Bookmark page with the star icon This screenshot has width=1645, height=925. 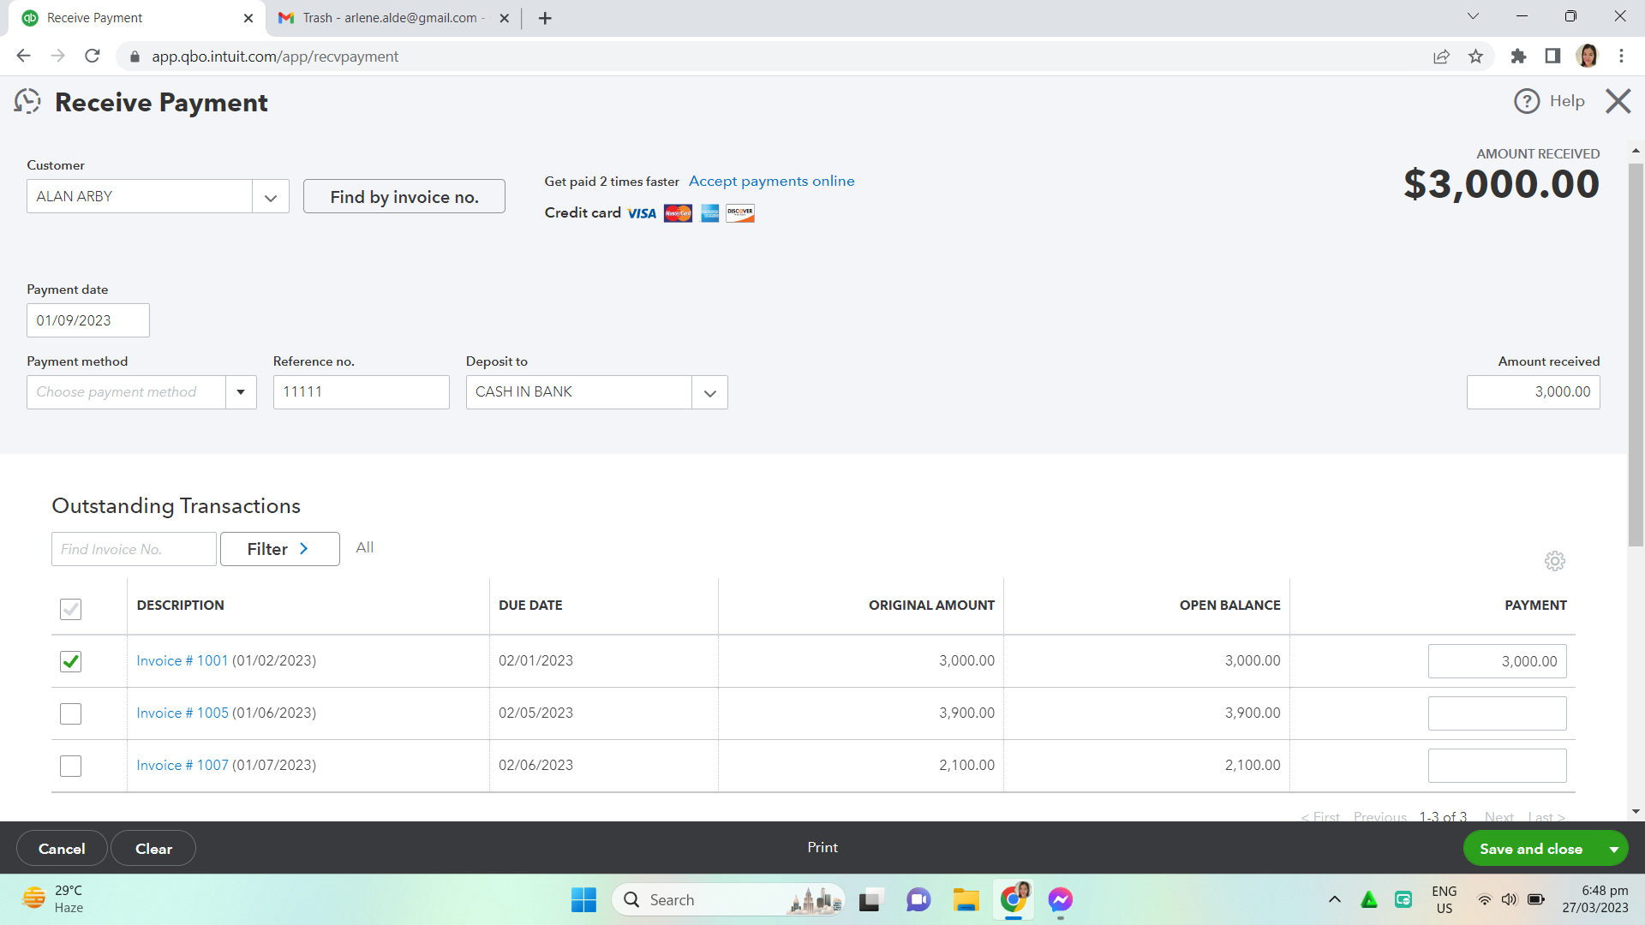[1475, 57]
